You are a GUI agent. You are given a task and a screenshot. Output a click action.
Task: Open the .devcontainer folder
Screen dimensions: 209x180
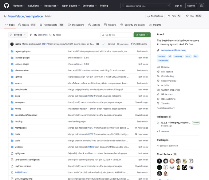[x=22, y=70]
